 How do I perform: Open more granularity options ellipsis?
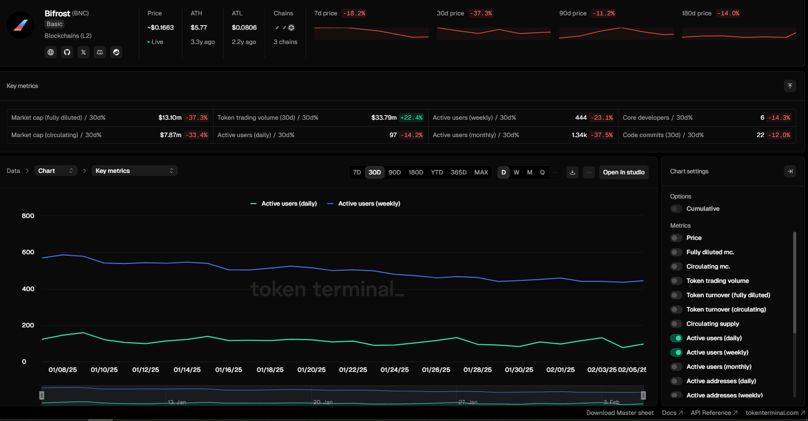click(555, 172)
